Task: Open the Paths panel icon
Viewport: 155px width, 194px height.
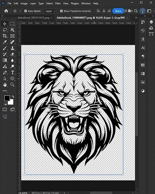Action: pyautogui.click(x=151, y=34)
